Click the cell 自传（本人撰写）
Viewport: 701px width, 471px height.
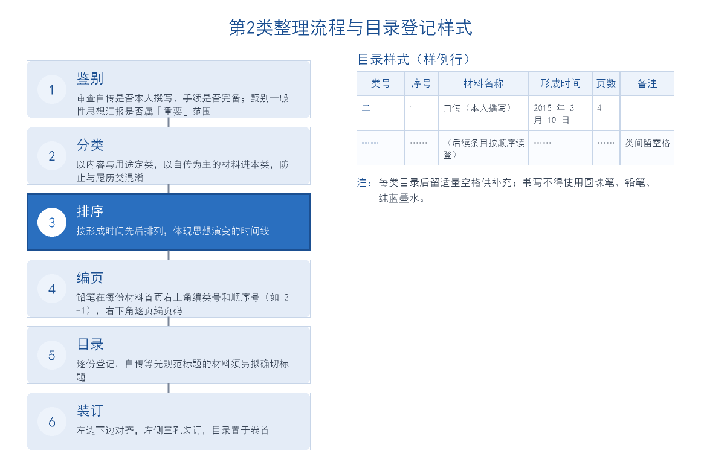click(483, 113)
